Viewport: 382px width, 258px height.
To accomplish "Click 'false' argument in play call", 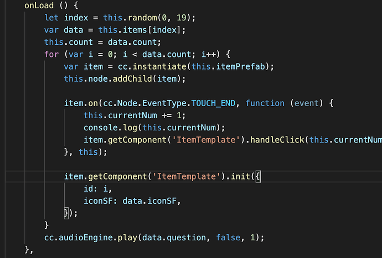I will (x=228, y=238).
